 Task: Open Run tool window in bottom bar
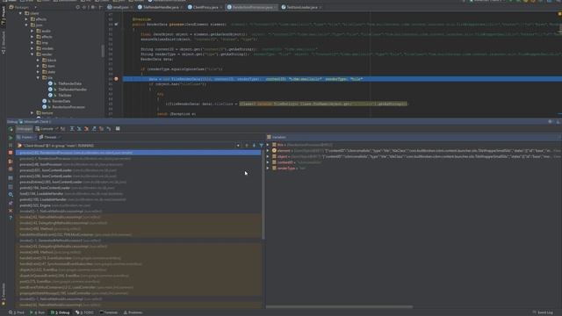pyautogui.click(x=37, y=312)
